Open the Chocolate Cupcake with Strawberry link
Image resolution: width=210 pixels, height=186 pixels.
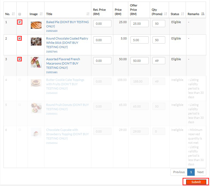tap(67, 134)
